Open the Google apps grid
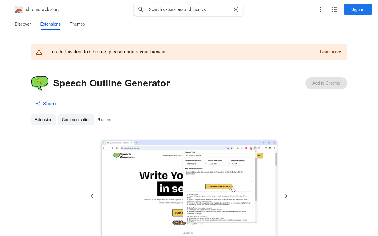 coord(334,9)
